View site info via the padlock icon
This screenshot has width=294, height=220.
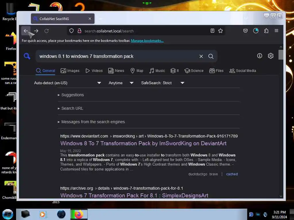[80, 31]
